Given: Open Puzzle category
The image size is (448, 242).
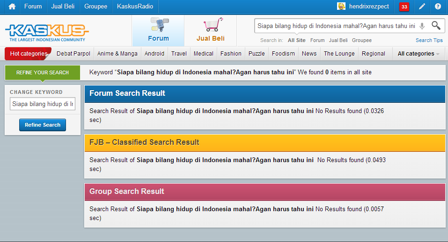Looking at the screenshot, I should pyautogui.click(x=257, y=54).
